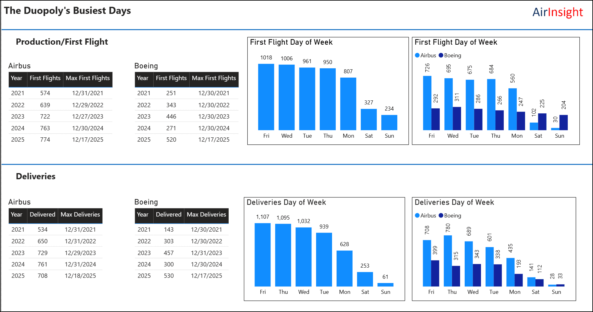593x312 pixels.
Task: Click the AirInsight logo
Action: click(557, 12)
